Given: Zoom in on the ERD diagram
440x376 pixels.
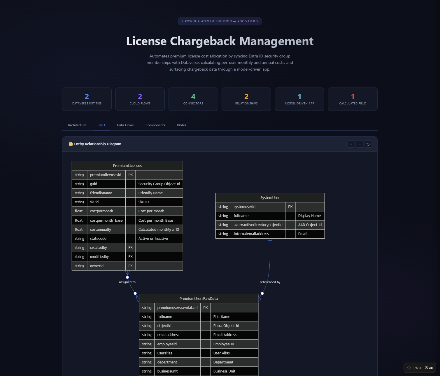Looking at the screenshot, I should pos(351,144).
